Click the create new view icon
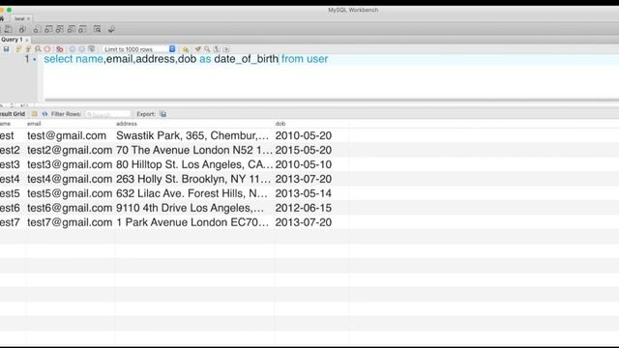619x348 pixels. 60,29
